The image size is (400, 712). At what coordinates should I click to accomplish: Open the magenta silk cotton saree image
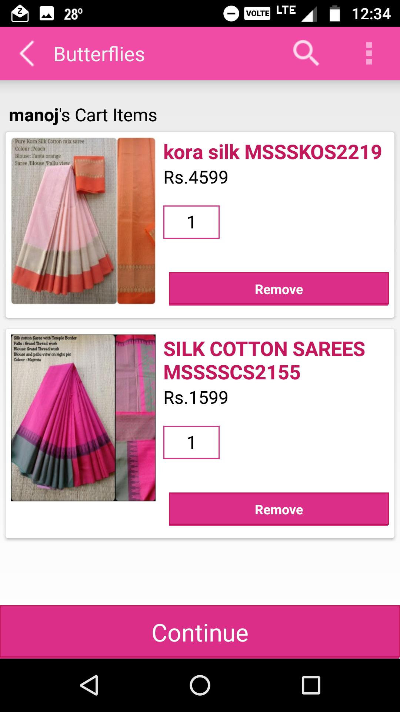(x=83, y=418)
